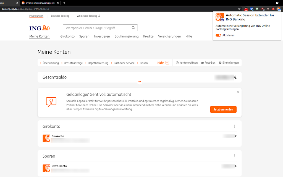Open the uBlock Origin extension icon
Viewport: 283px width, 177px height.
(263, 9)
